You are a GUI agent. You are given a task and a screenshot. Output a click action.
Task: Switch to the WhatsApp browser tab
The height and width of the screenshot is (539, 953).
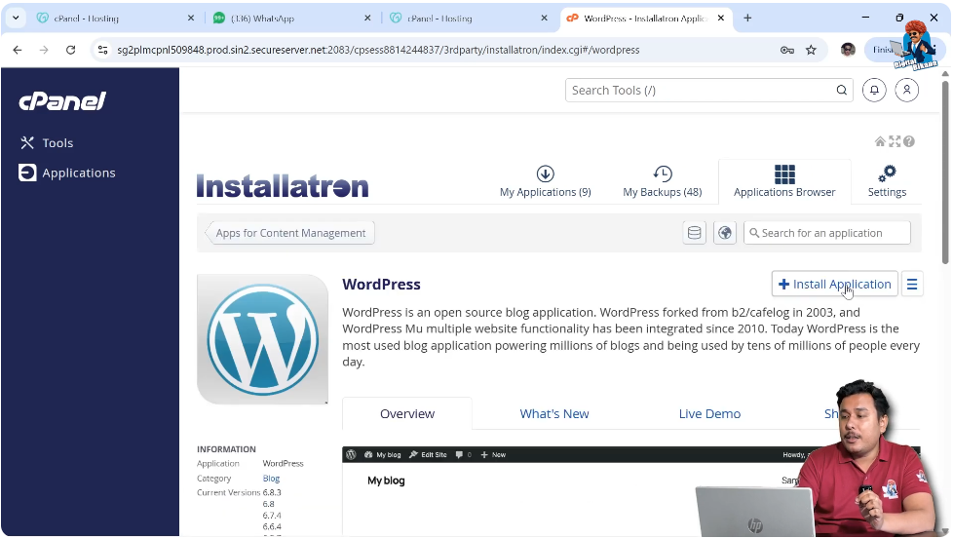[290, 19]
